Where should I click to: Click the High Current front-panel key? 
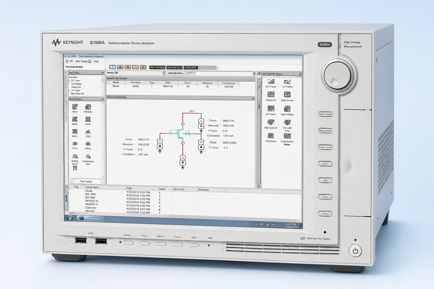[x=325, y=147]
